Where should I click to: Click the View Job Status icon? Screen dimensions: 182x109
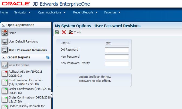point(5,65)
